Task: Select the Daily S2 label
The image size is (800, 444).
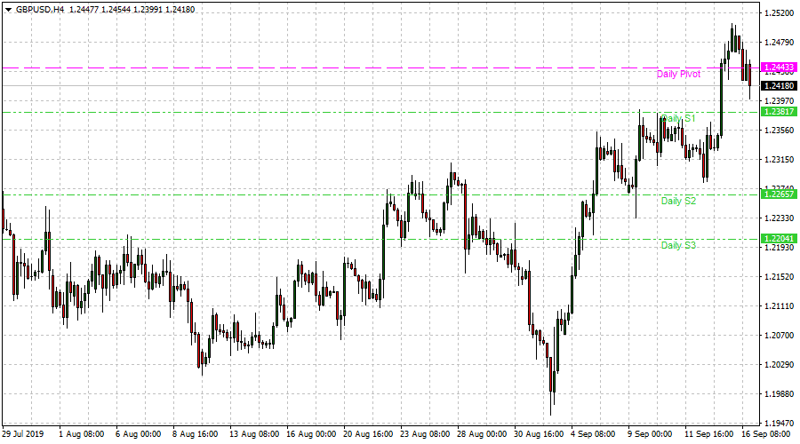Action: click(x=678, y=201)
